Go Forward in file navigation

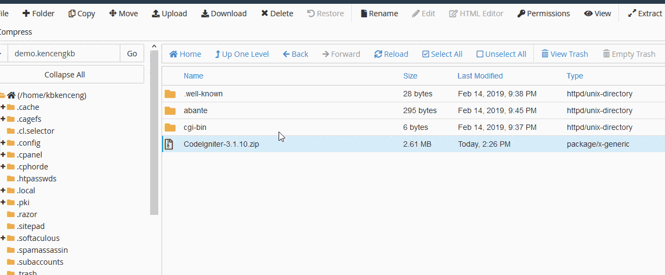[x=341, y=54]
